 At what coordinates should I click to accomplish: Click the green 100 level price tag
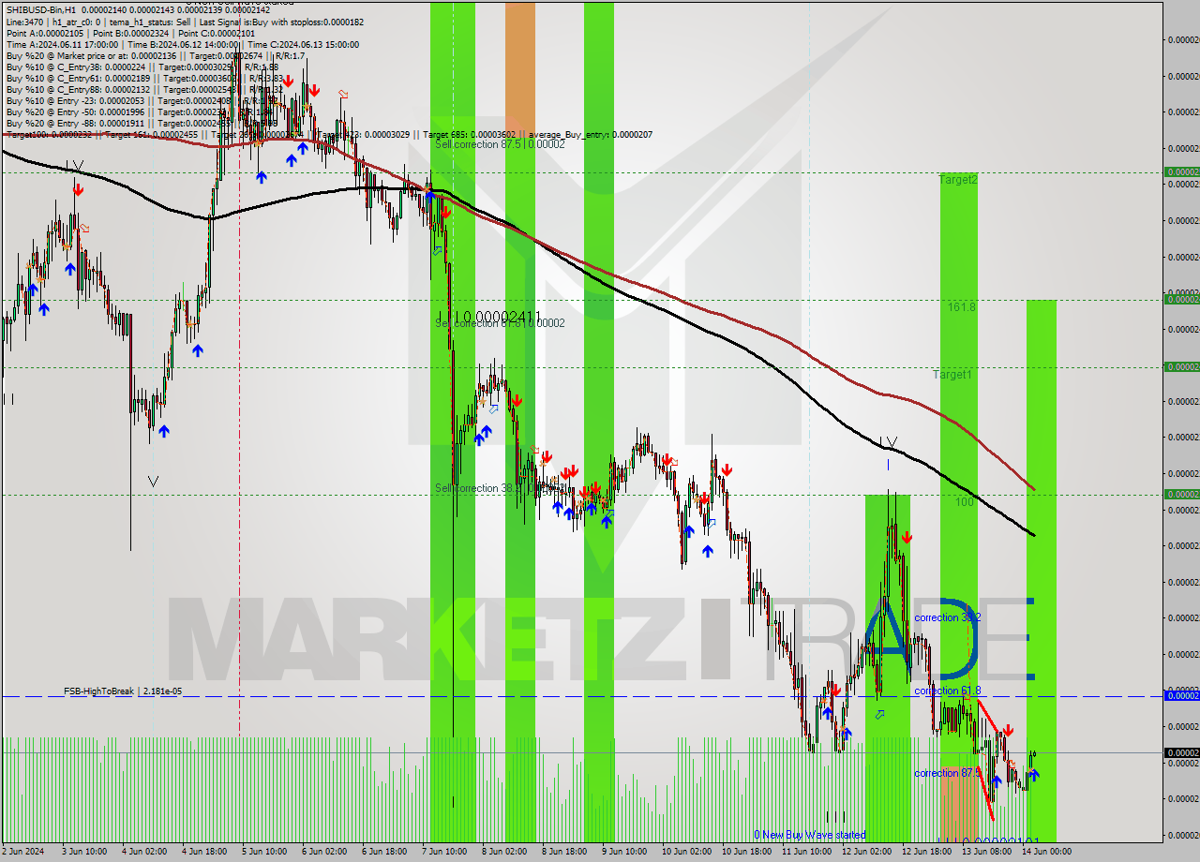(x=1181, y=494)
